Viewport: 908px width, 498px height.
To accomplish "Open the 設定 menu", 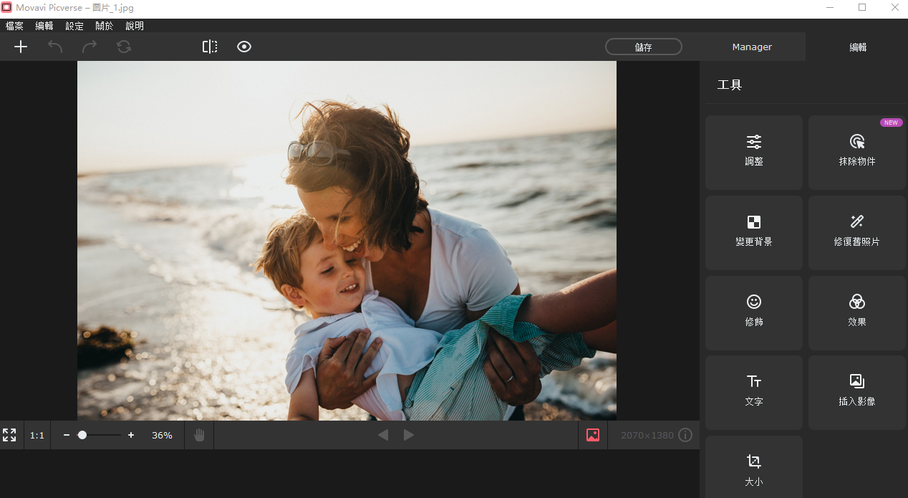I will pos(74,26).
